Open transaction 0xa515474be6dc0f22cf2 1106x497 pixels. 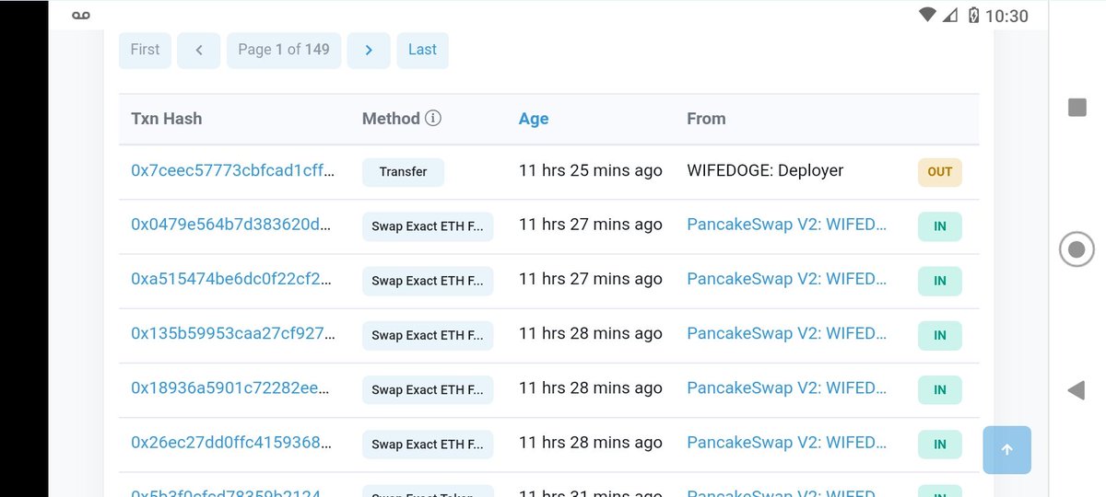click(232, 280)
